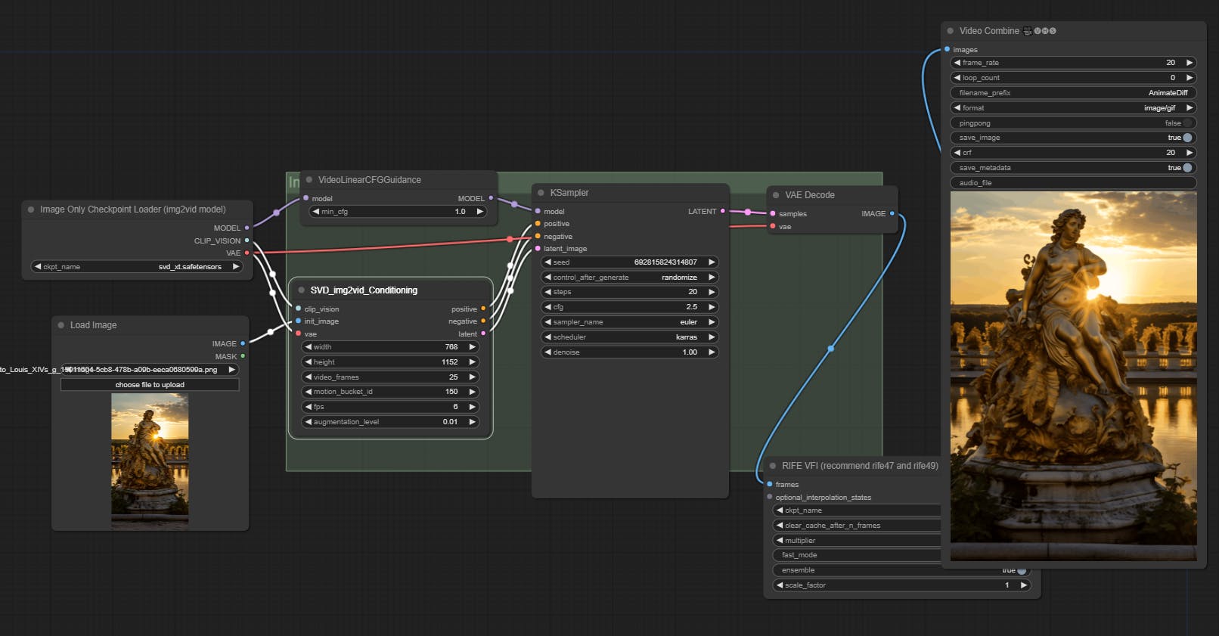Image resolution: width=1219 pixels, height=636 pixels.
Task: Click the Load Image node collapse dot
Action: point(61,325)
